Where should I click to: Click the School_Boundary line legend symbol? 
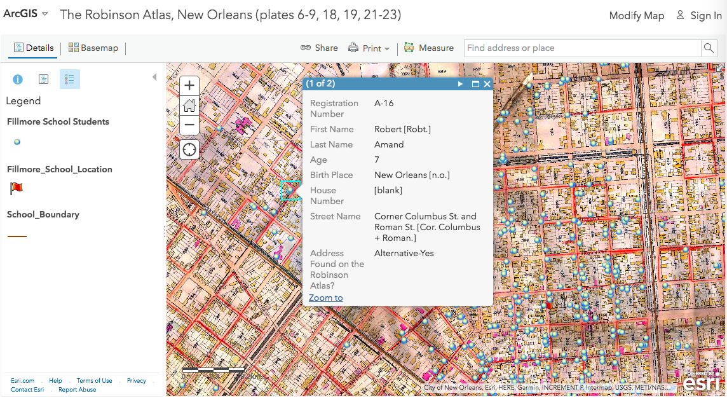click(x=17, y=237)
